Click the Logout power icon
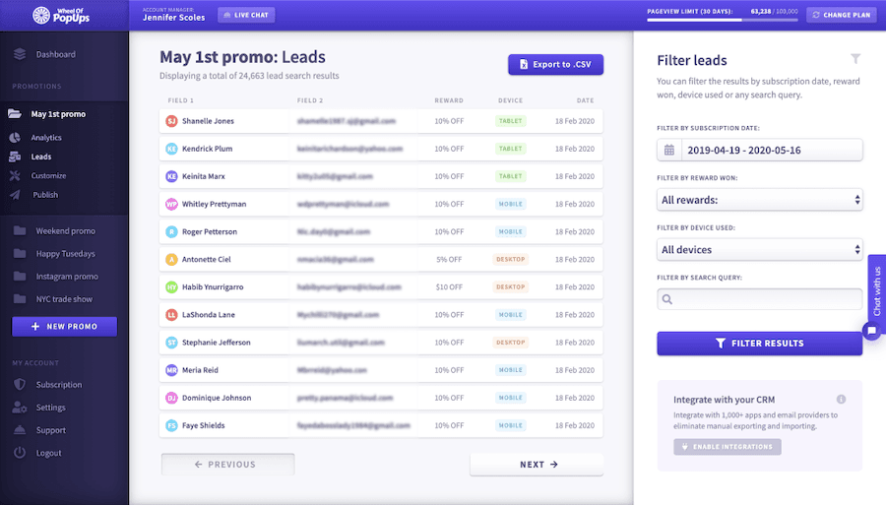Screen dimensions: 886x505 [x=19, y=453]
